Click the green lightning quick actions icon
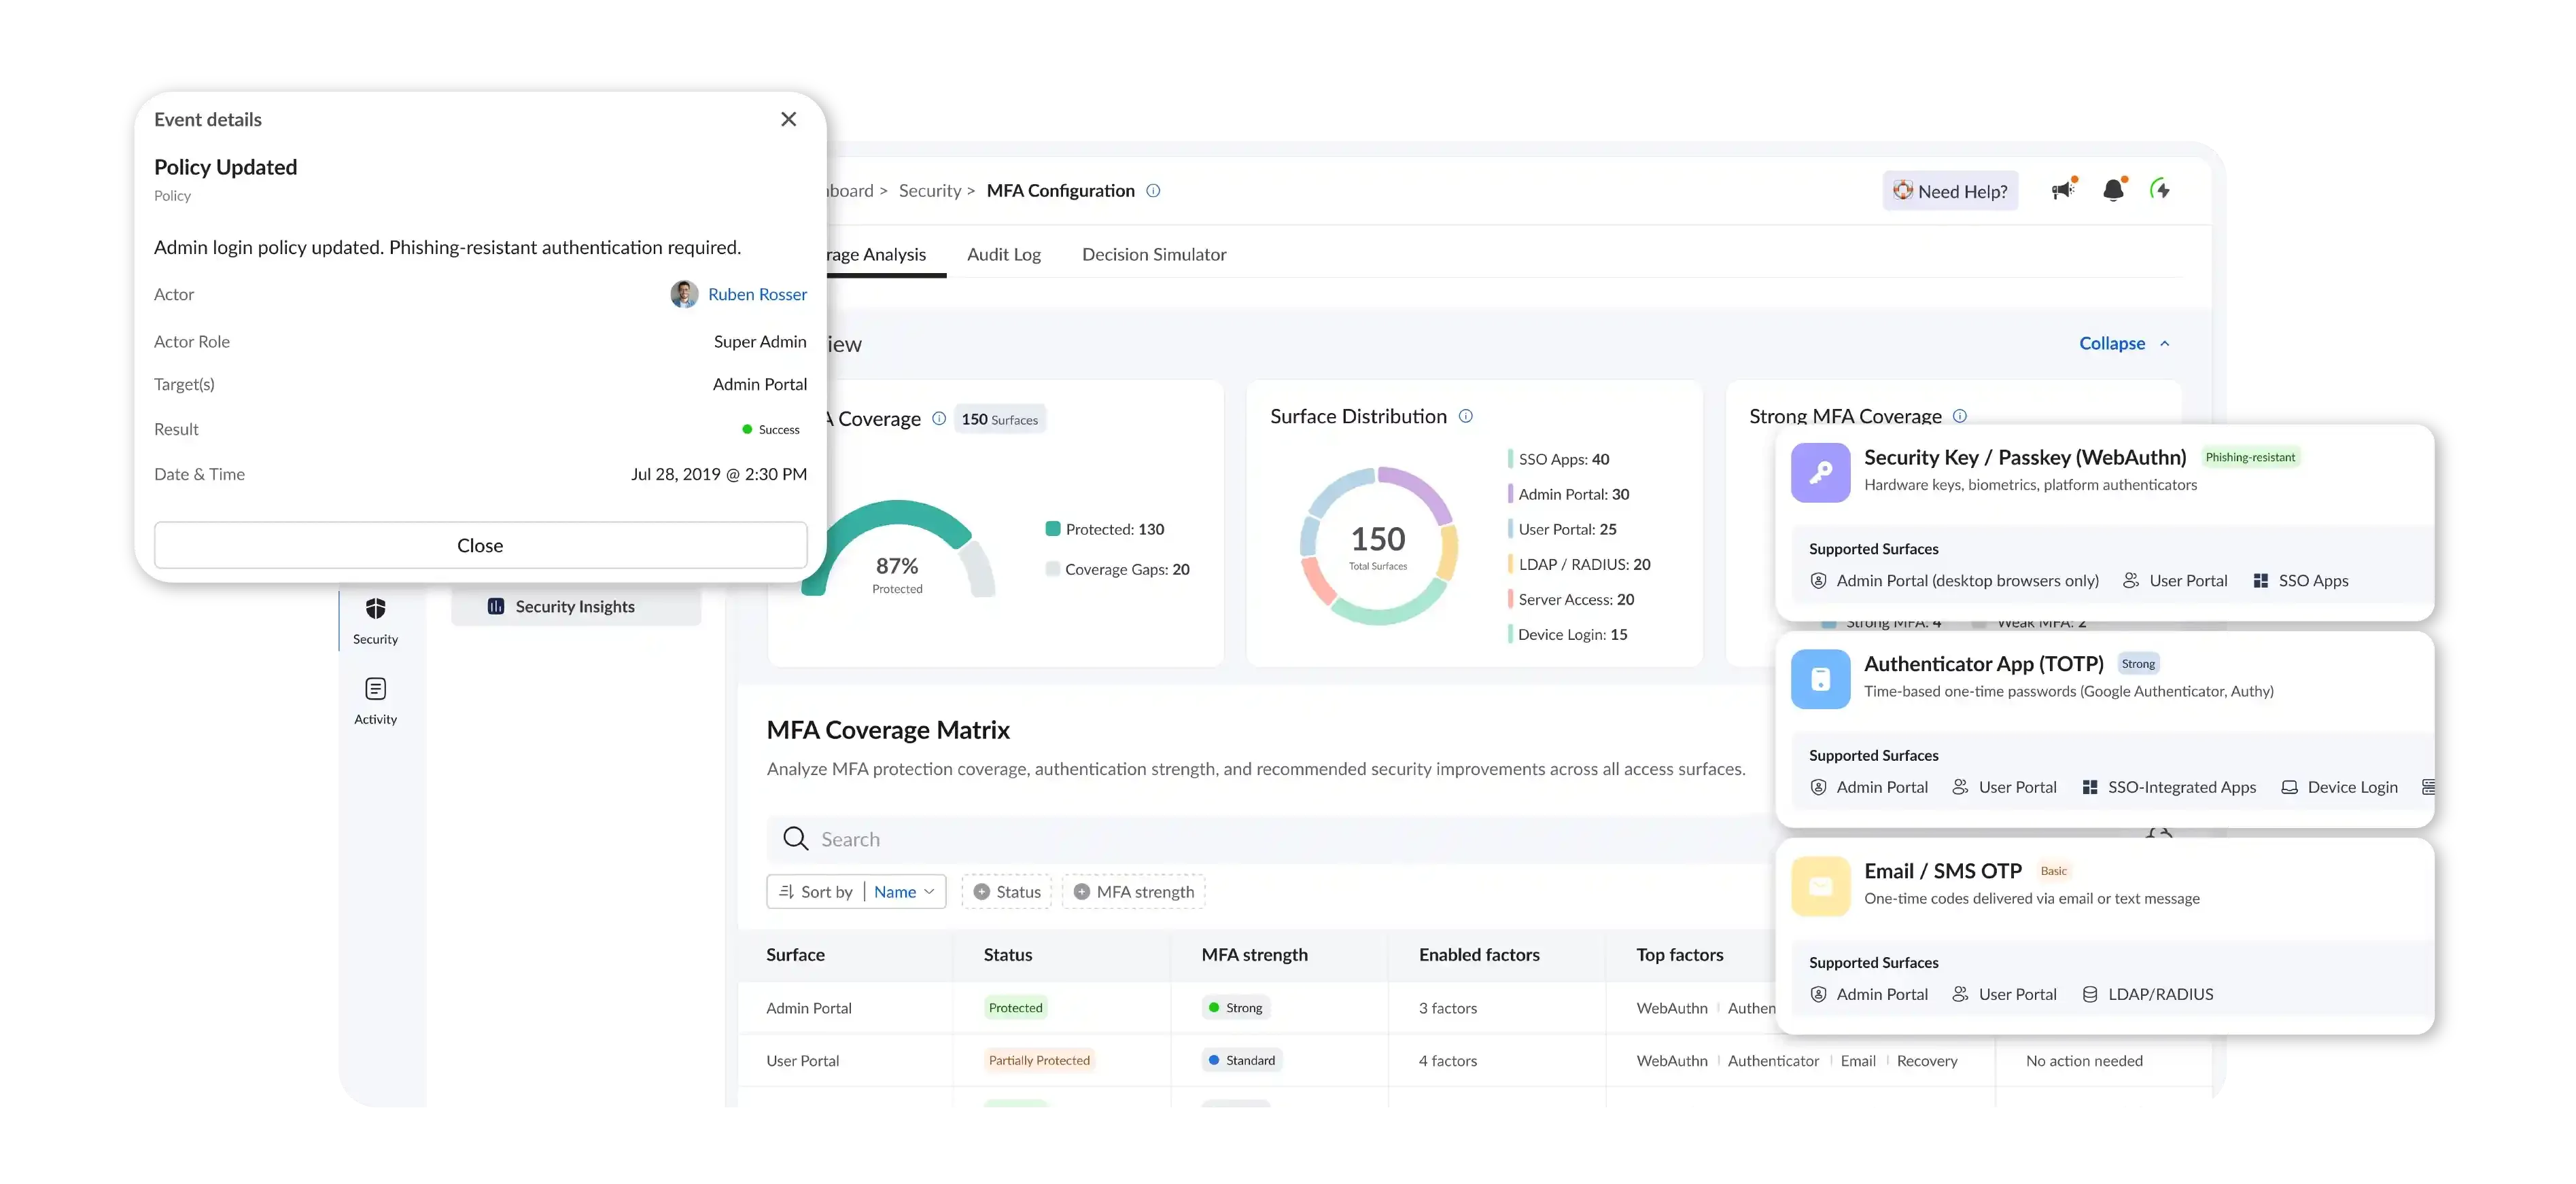2576x1184 pixels. [x=2160, y=189]
